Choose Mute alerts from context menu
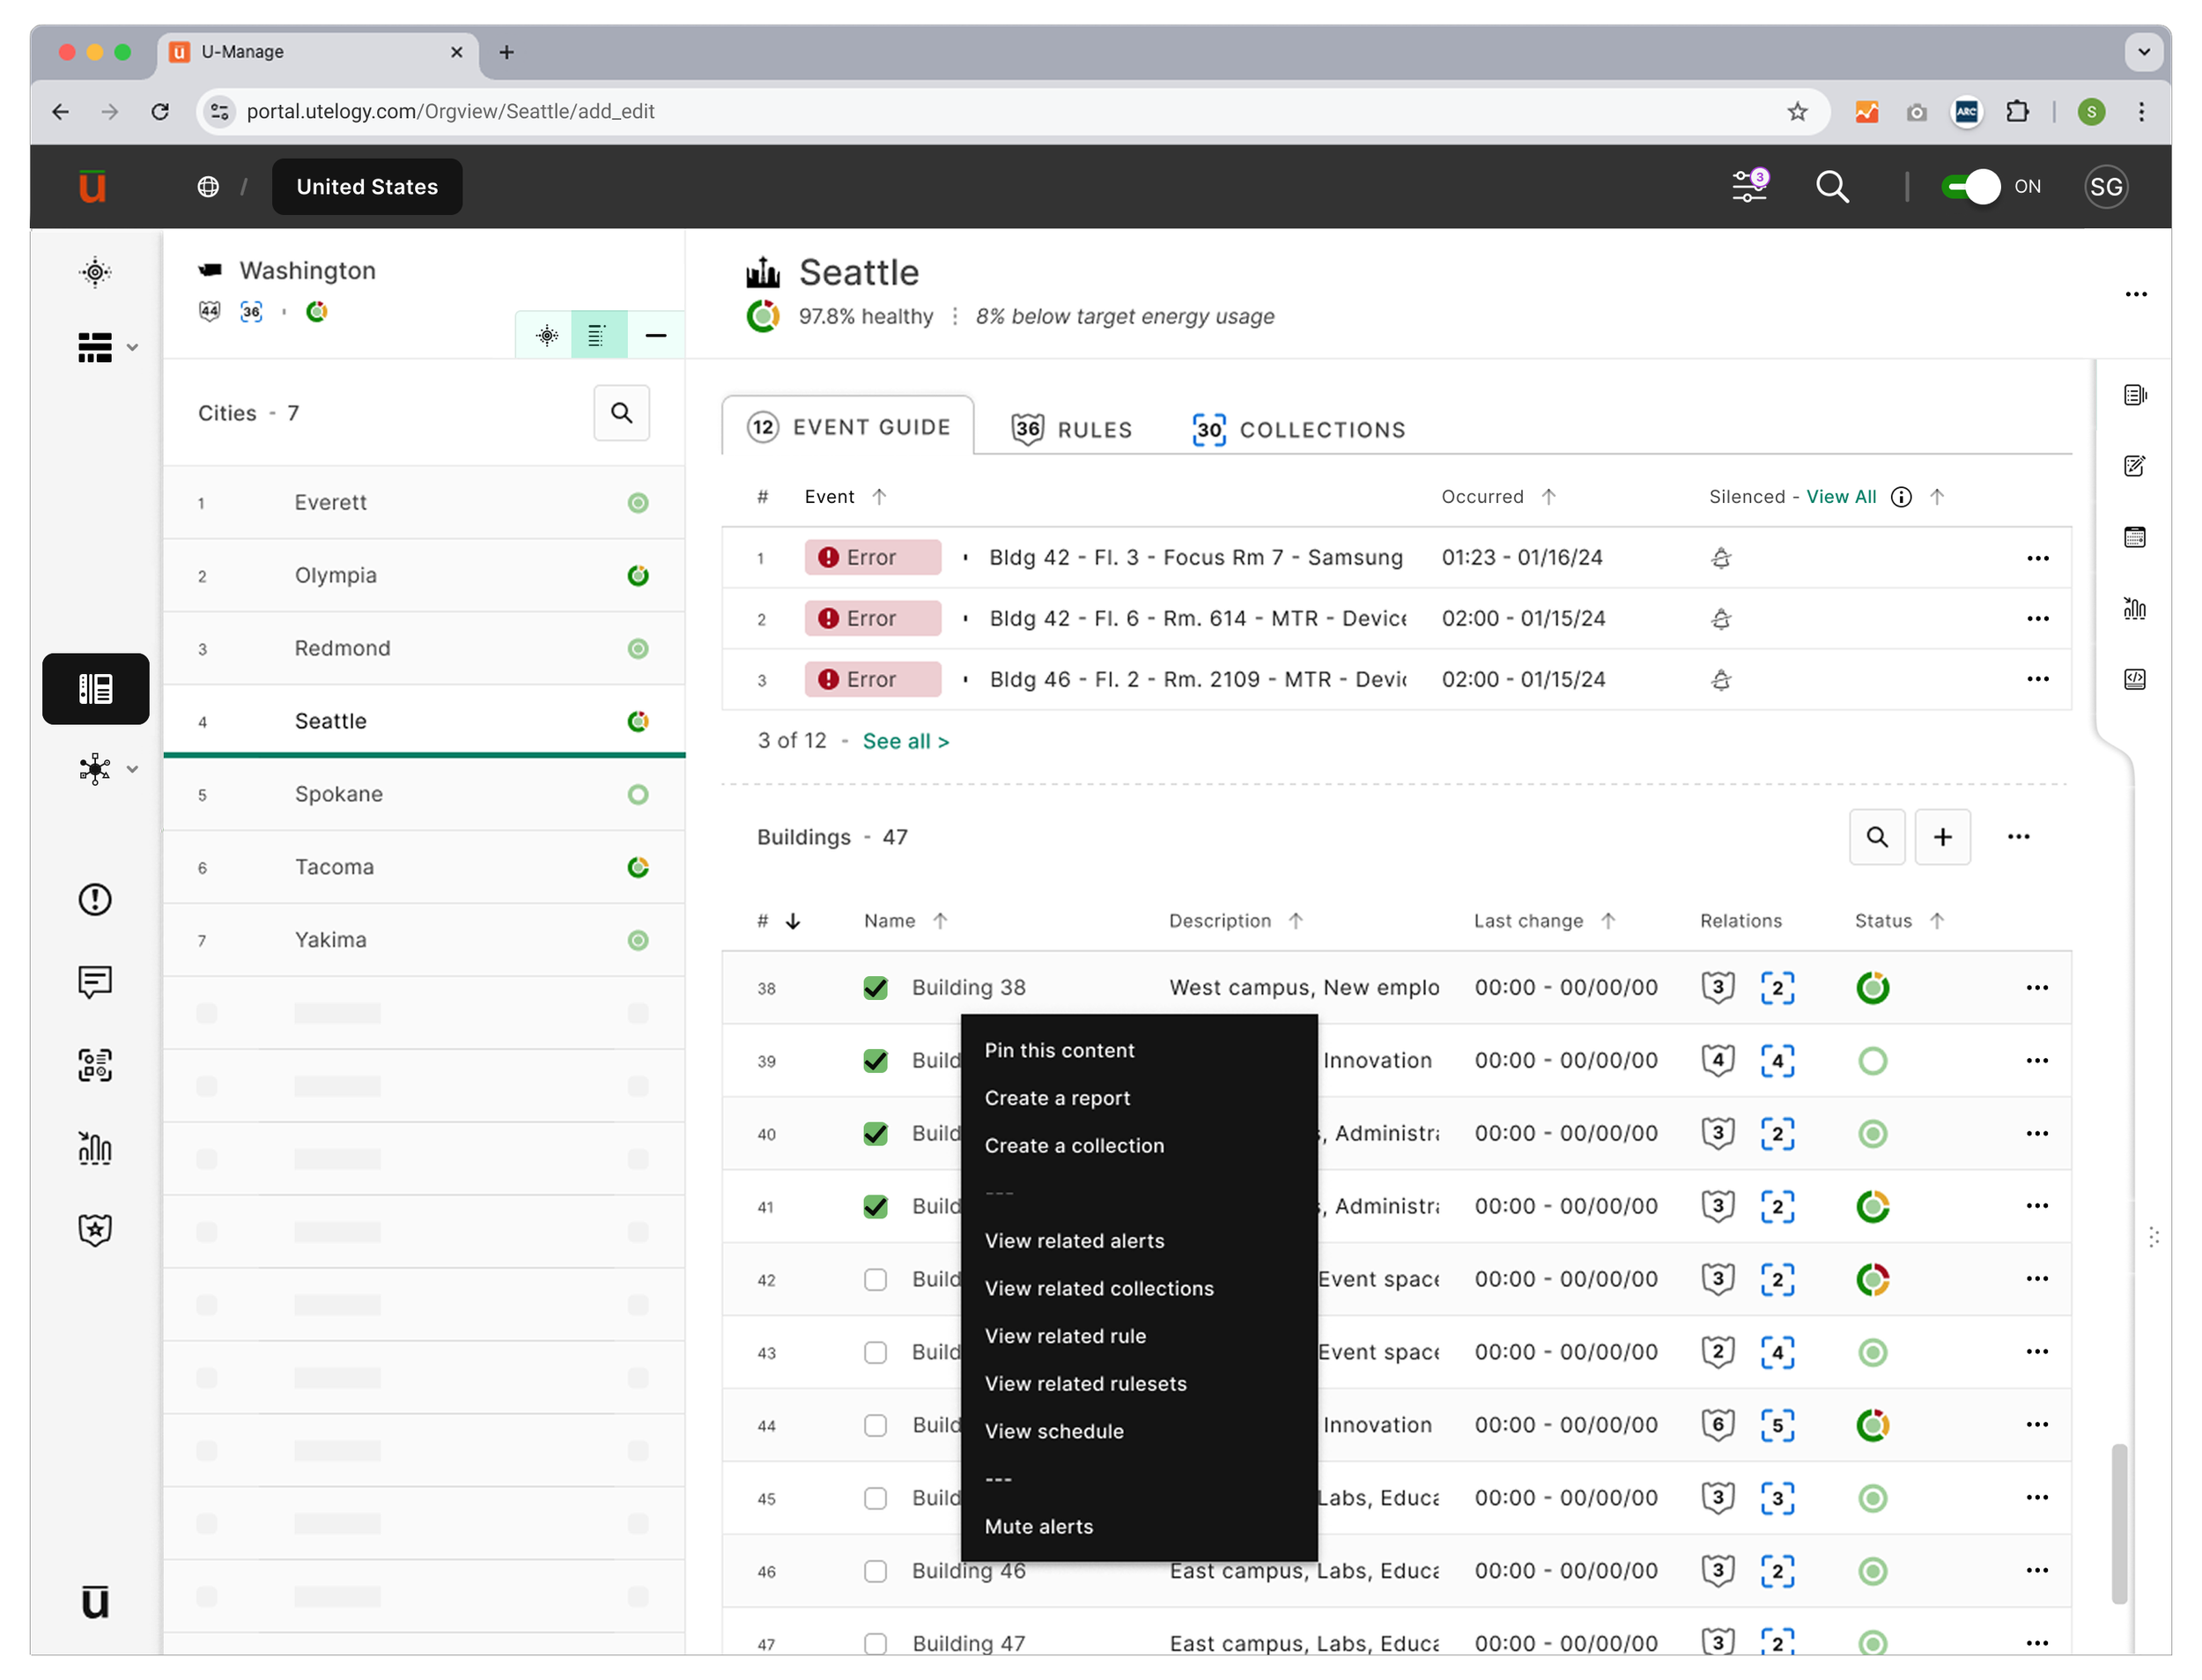The width and height of the screenshot is (2202, 1680). (1038, 1527)
